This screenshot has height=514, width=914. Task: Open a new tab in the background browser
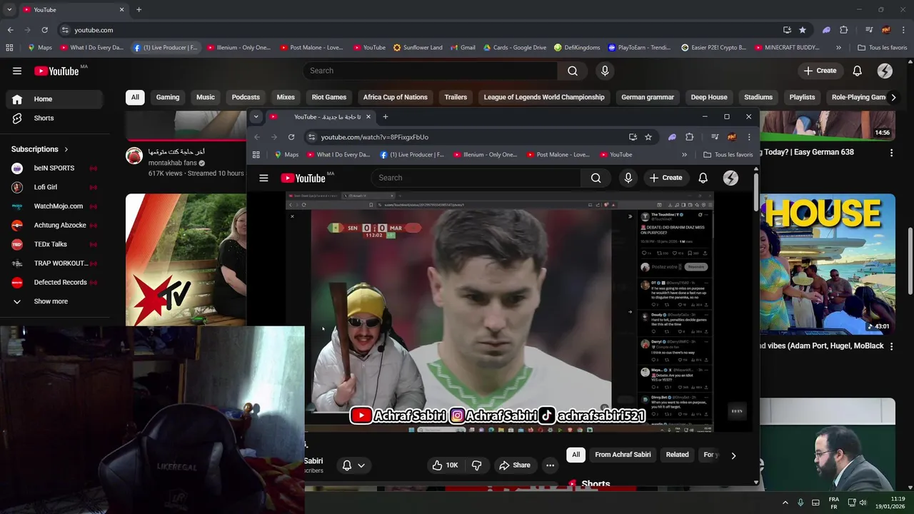pos(139,10)
